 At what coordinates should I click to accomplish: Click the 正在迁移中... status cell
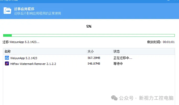pos(123,58)
